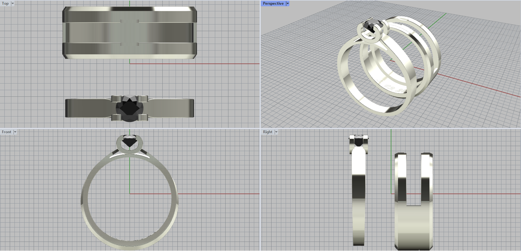Select the wide band in Top view

(x=129, y=33)
